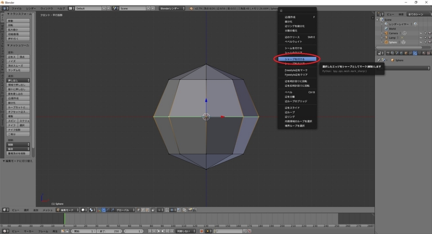Toggle the 3D manipulator axis widget icon
The image size is (432, 234).
click(99, 210)
